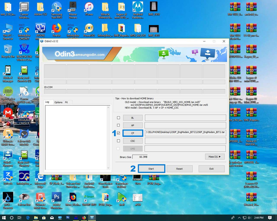
Task: Open the REALTEK USB Wireless LAN icon
Action: 24,53
